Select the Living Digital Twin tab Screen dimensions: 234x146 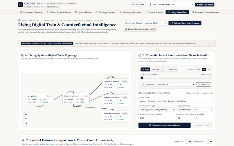click(x=177, y=12)
